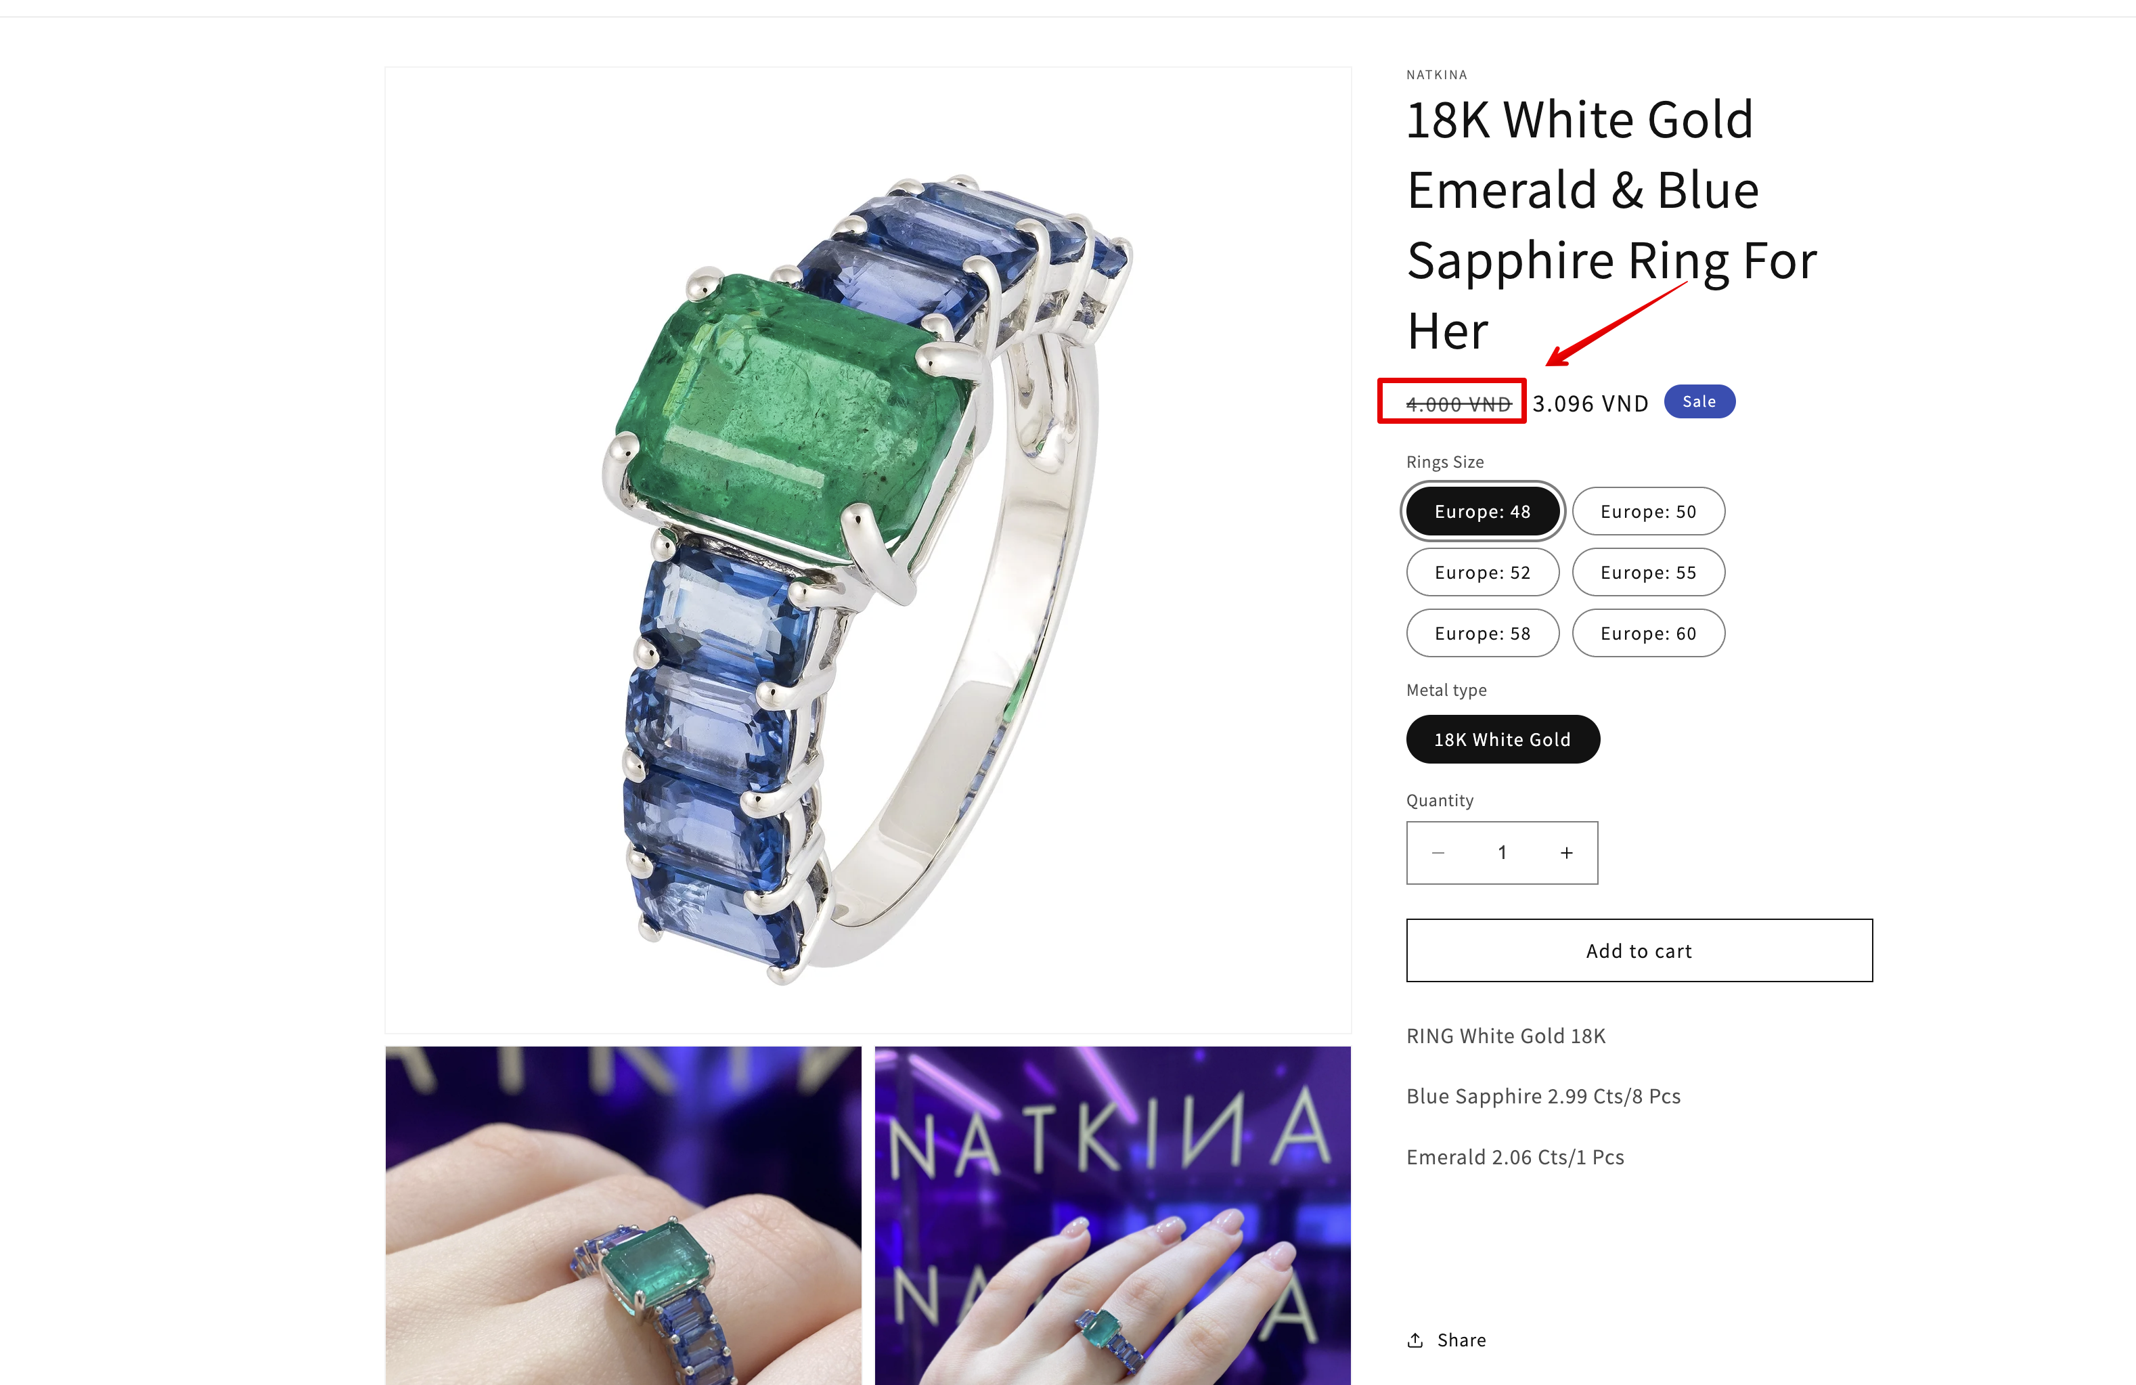Open the ring-on-finger closeup photo

(x=623, y=1215)
